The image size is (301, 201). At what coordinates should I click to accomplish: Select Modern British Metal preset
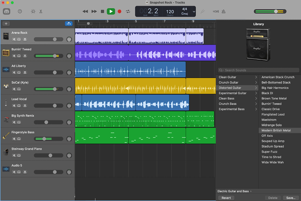[x=276, y=130]
